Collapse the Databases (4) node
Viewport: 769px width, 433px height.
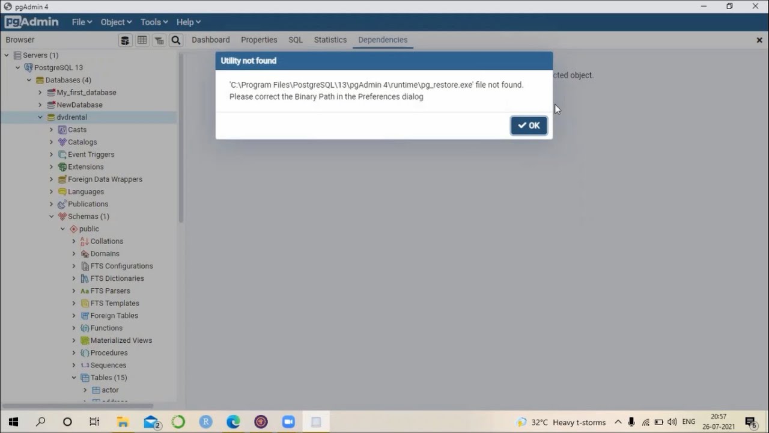click(x=29, y=80)
